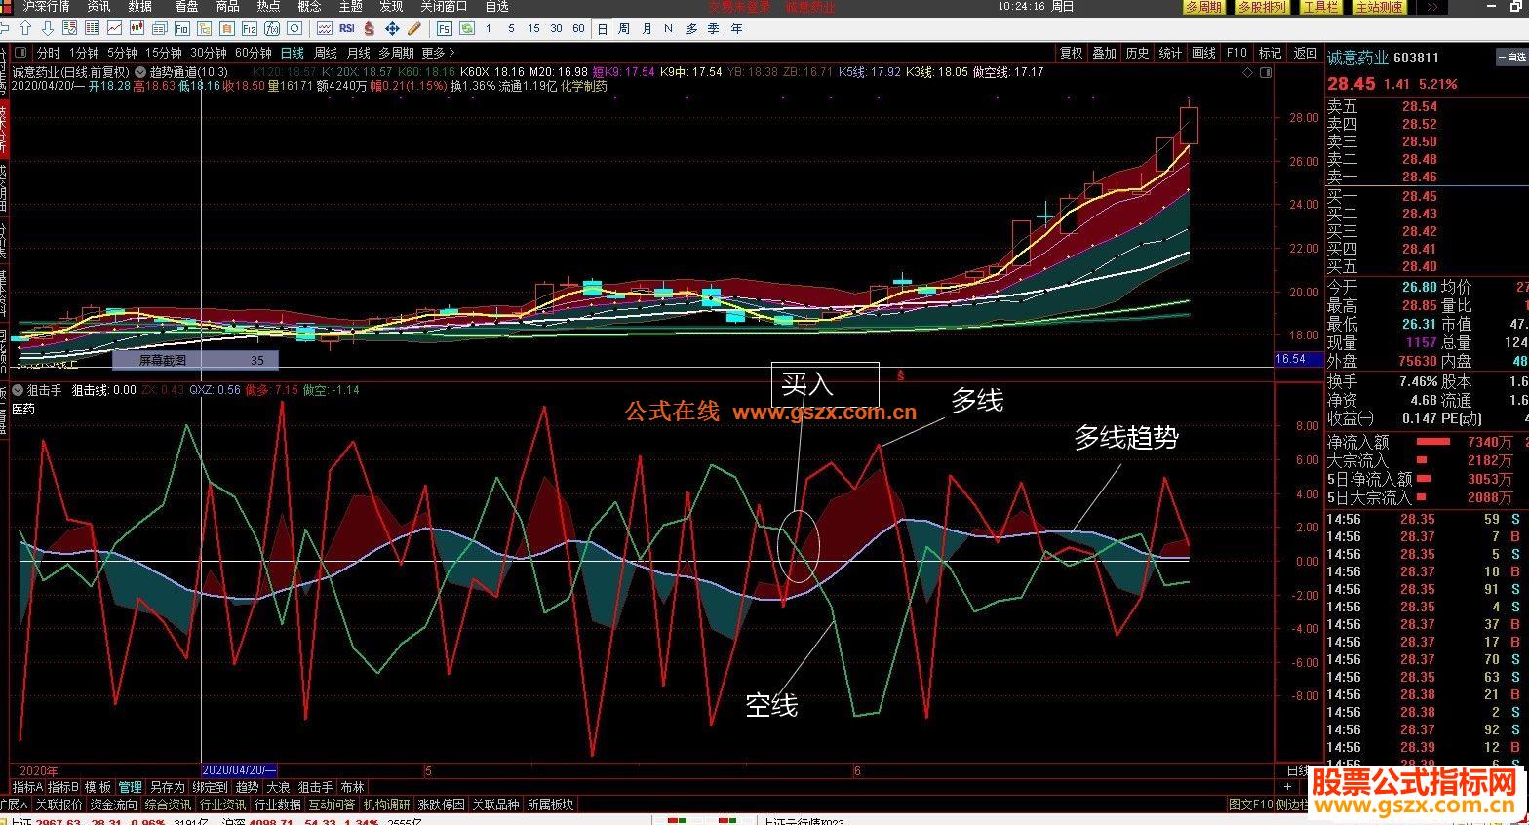This screenshot has width=1529, height=825.
Task: Switch to 周线 weekly chart tab
Action: pos(326,53)
